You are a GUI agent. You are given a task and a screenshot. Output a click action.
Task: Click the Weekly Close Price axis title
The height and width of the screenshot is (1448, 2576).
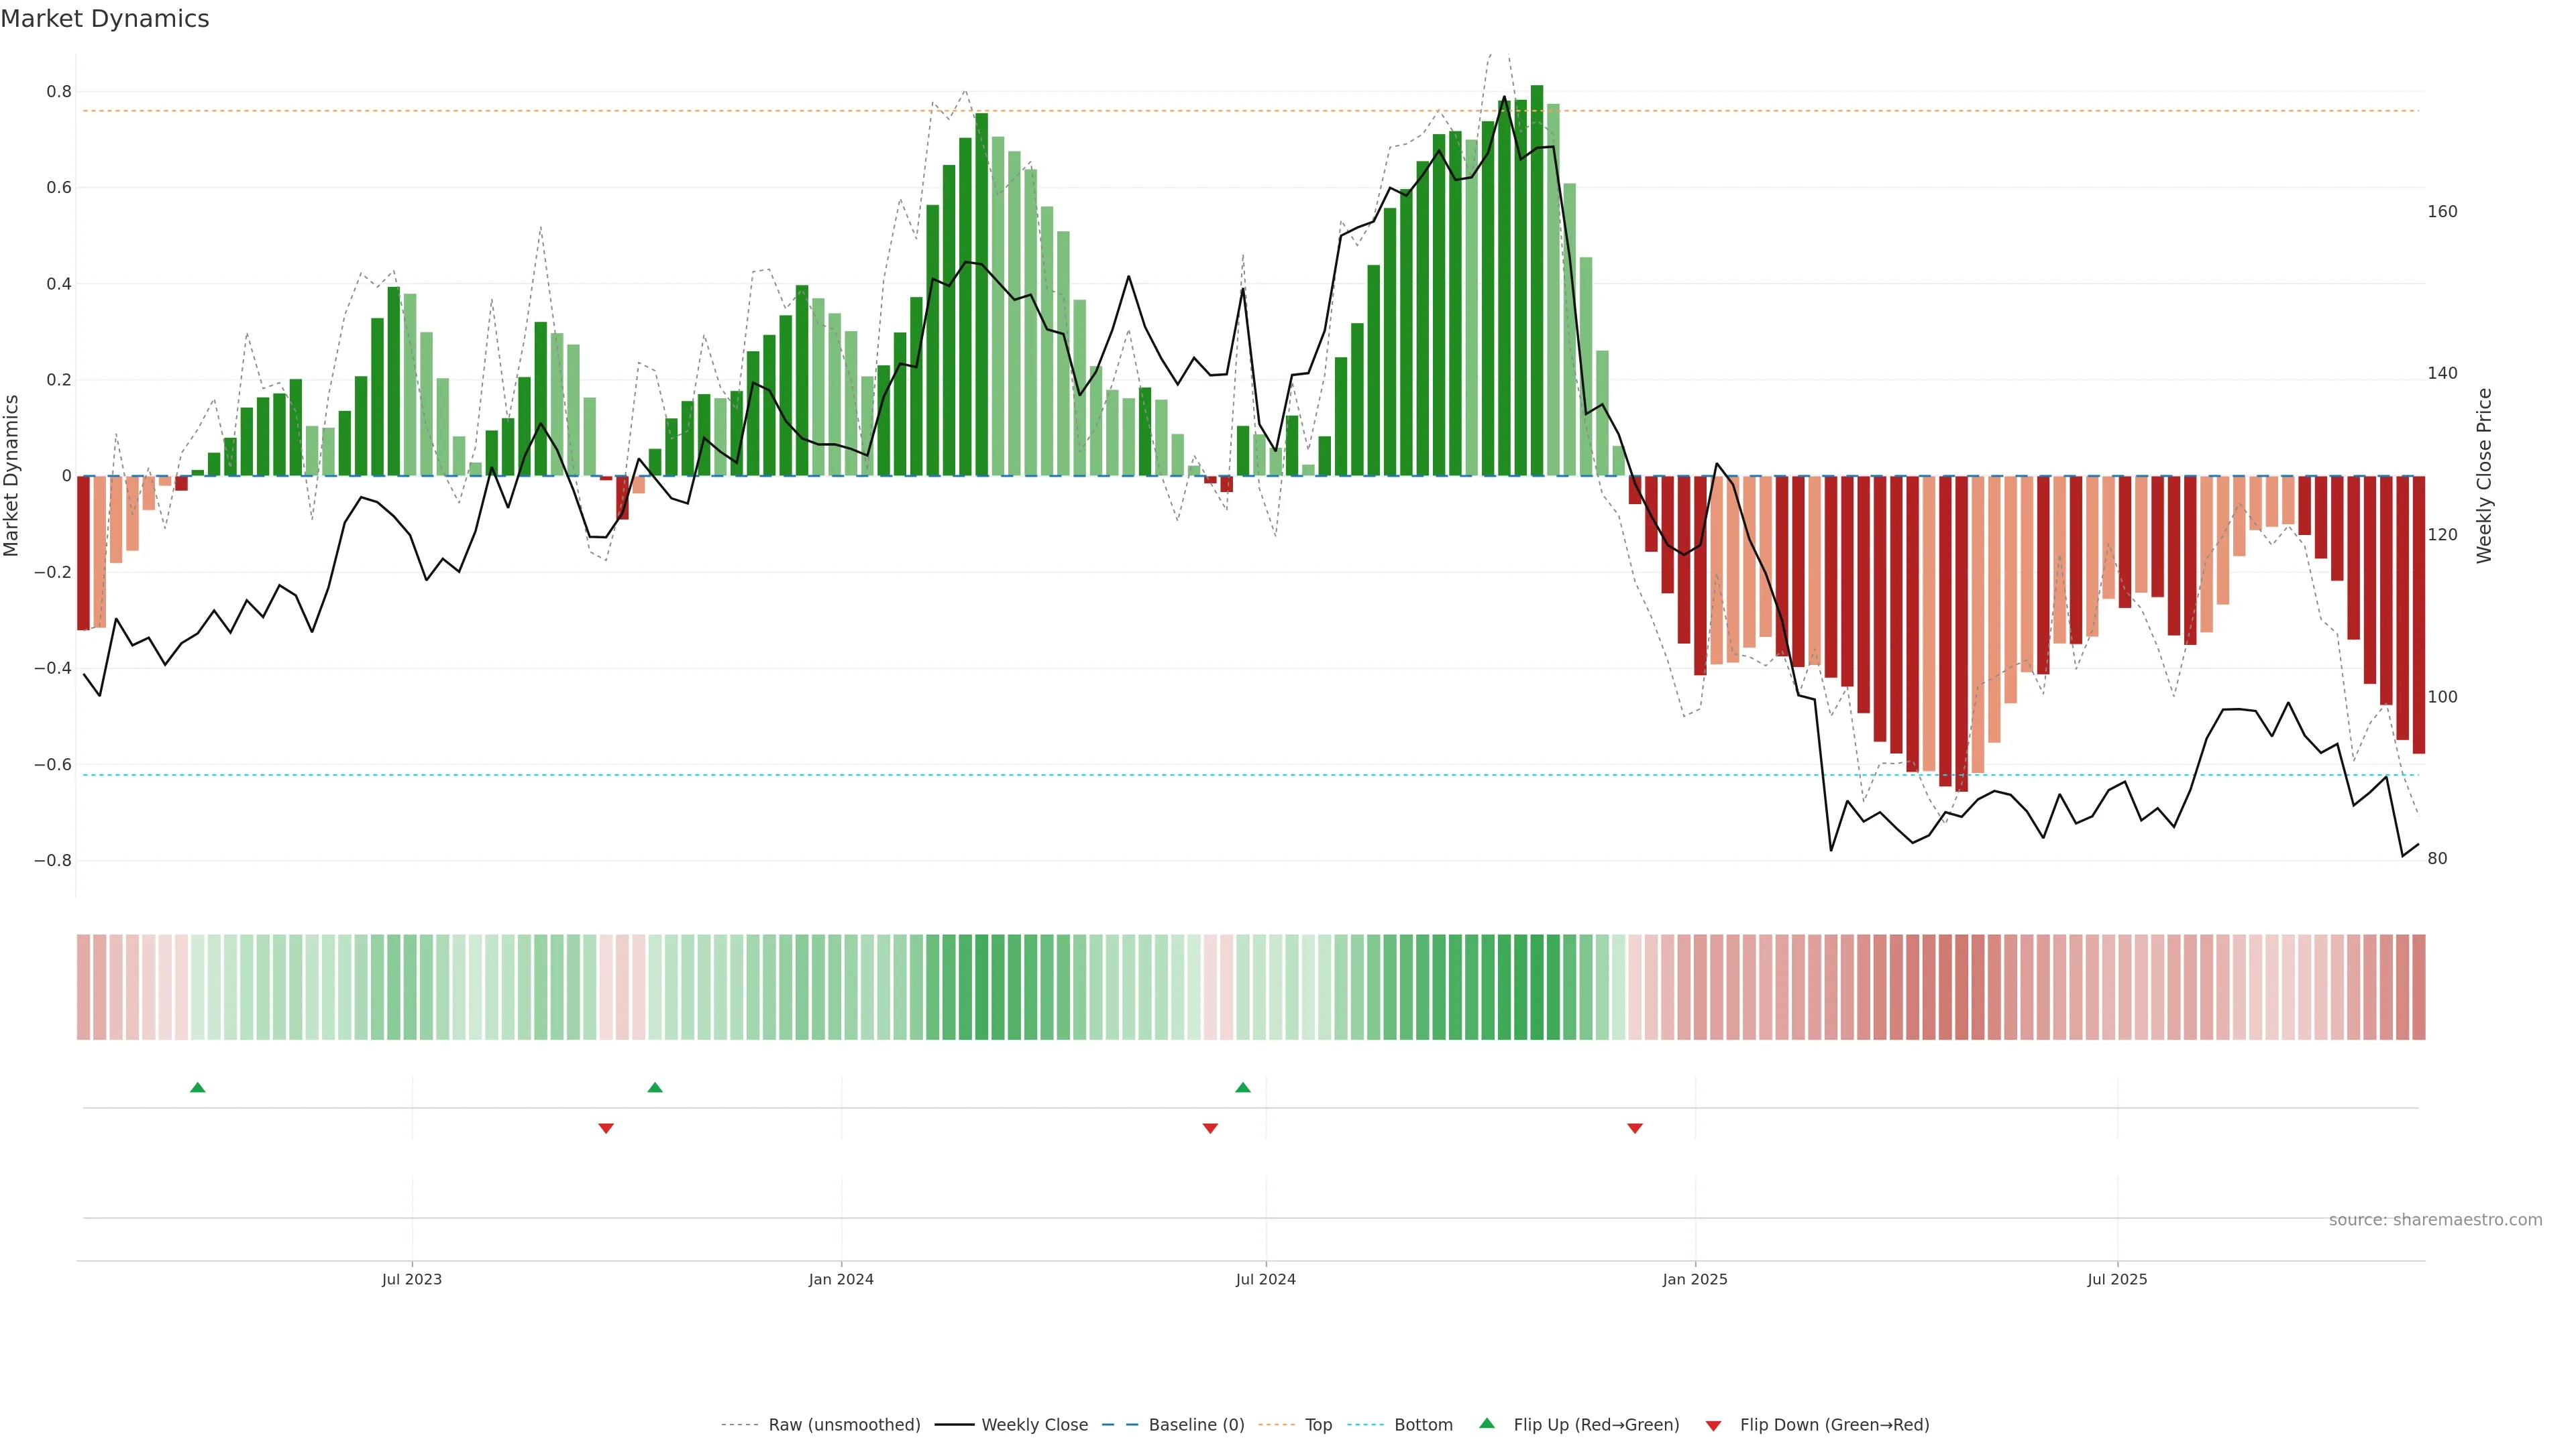[x=2484, y=476]
